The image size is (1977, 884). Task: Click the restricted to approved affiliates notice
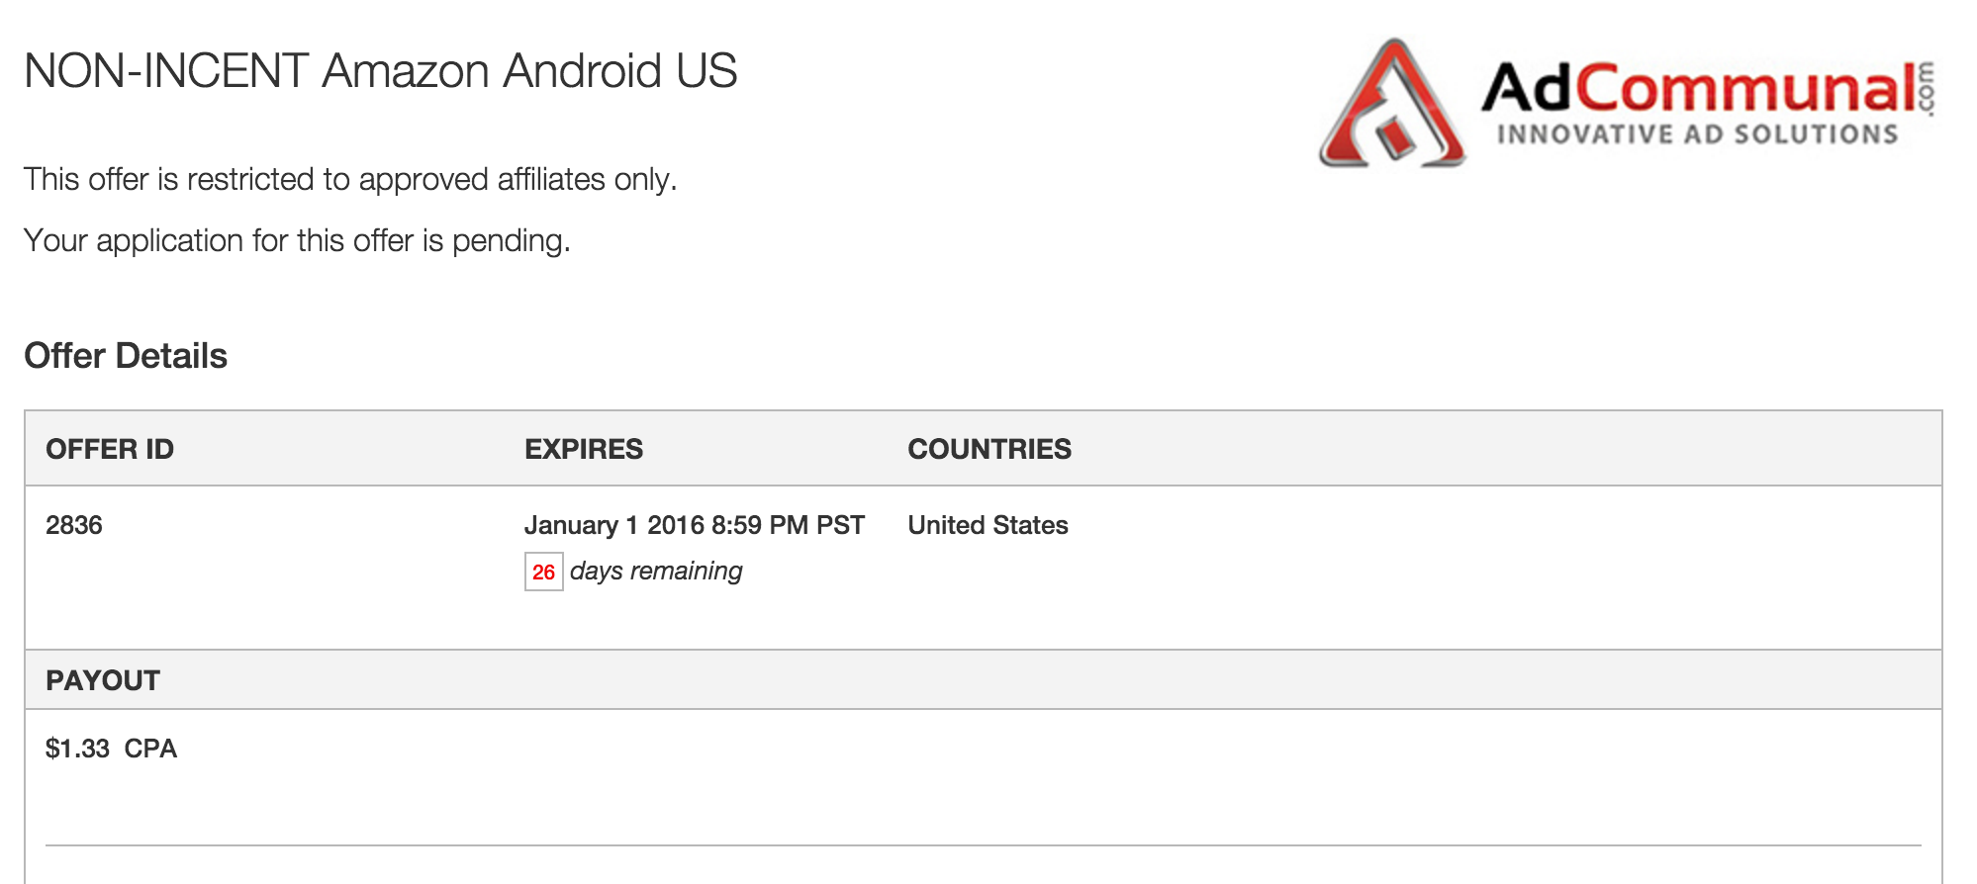coord(350,179)
